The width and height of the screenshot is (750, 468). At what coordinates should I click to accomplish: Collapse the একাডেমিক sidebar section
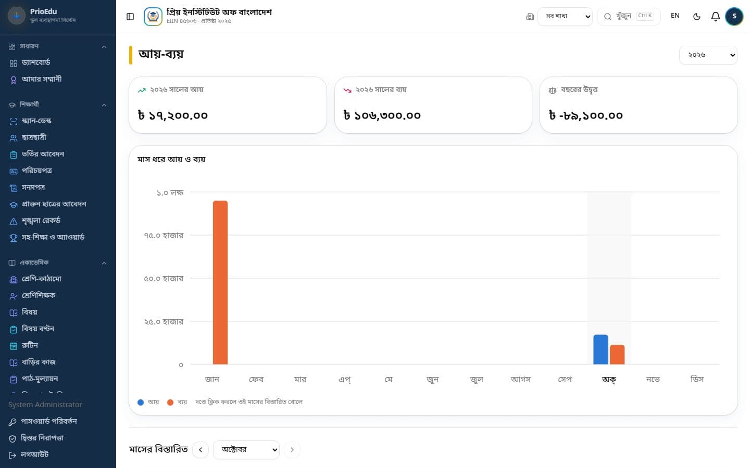(58, 263)
